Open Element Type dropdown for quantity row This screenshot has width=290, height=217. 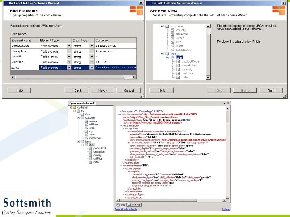point(69,57)
